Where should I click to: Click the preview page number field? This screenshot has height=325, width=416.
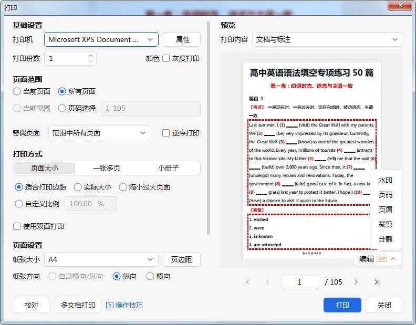tap(300, 282)
